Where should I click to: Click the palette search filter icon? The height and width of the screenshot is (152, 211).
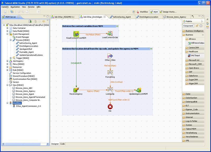tap(197, 26)
